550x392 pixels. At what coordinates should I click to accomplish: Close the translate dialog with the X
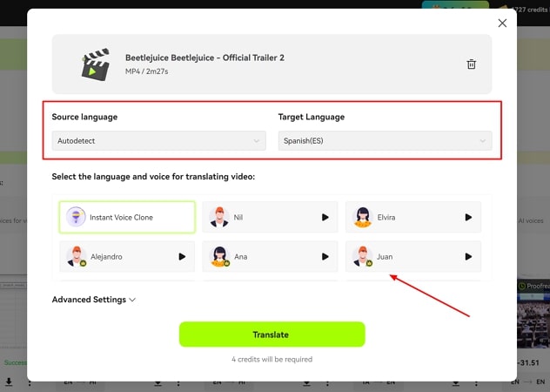pyautogui.click(x=502, y=24)
